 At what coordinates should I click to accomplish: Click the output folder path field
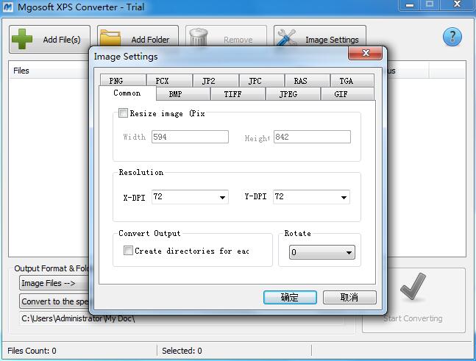pyautogui.click(x=182, y=318)
